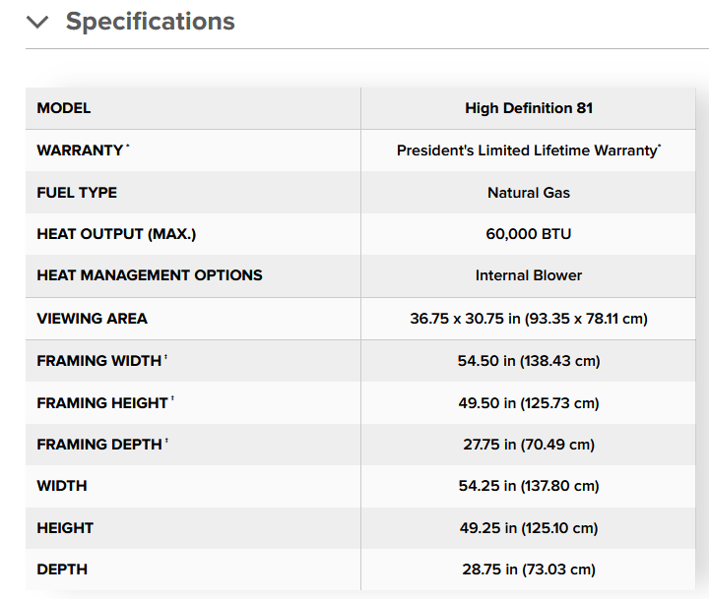Click the High Definition 81 model value
Screen dimensions: 709x599
coord(529,108)
